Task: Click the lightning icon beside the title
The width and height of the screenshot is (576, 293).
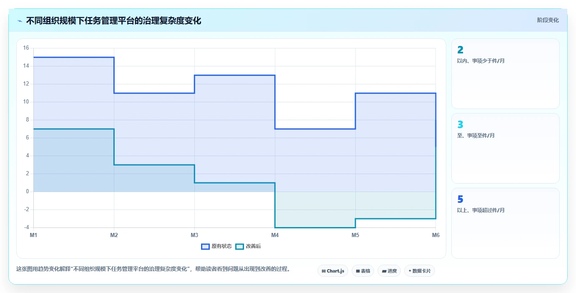Action: point(20,21)
